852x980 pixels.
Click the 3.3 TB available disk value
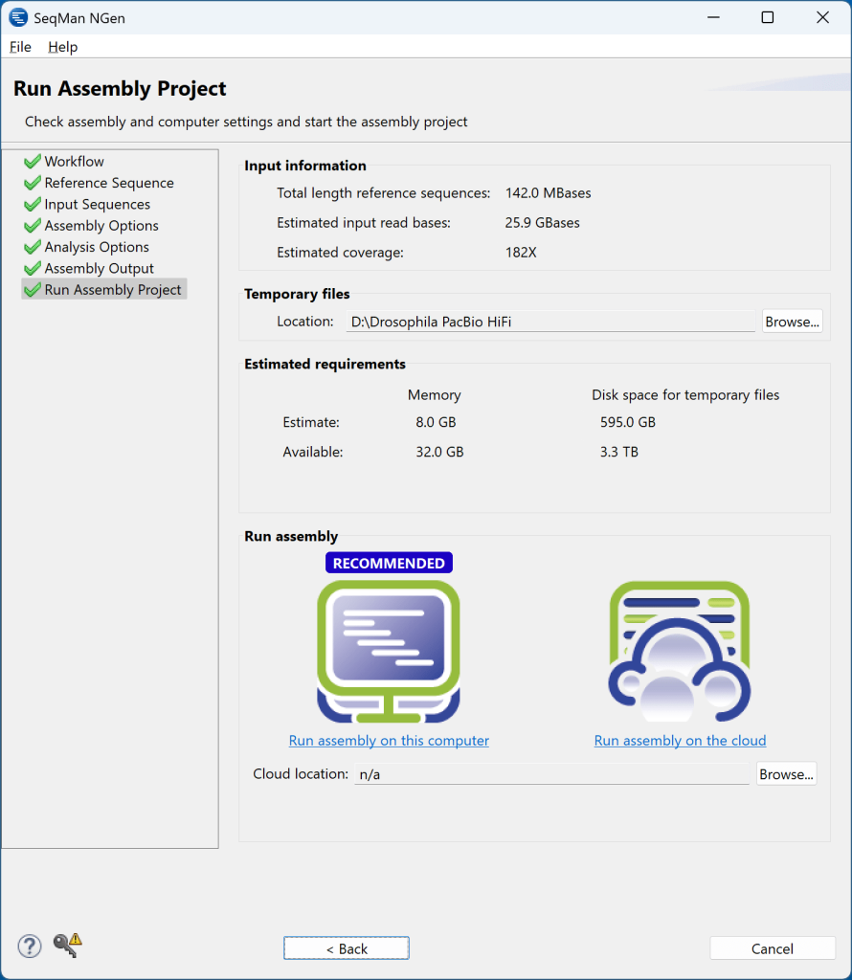(618, 452)
